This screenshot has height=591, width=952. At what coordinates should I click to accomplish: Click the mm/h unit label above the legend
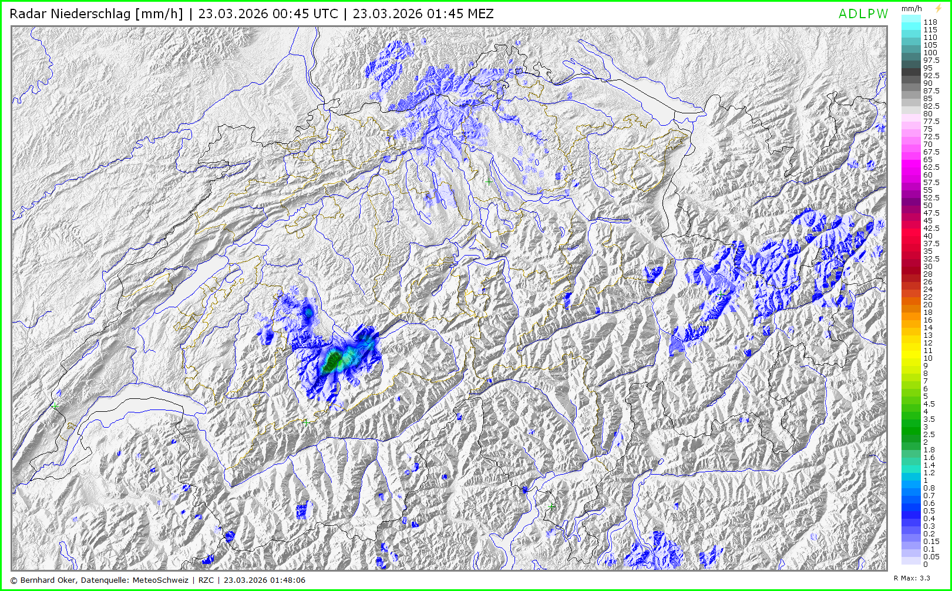pos(911,9)
